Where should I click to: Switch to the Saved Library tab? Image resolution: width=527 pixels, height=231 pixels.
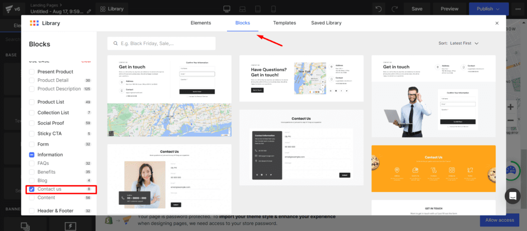326,23
